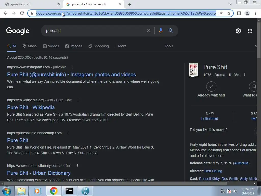Viewport: 261px width, 196px height.
Task: Open options for the Bandcamp result
Action: 68,133
